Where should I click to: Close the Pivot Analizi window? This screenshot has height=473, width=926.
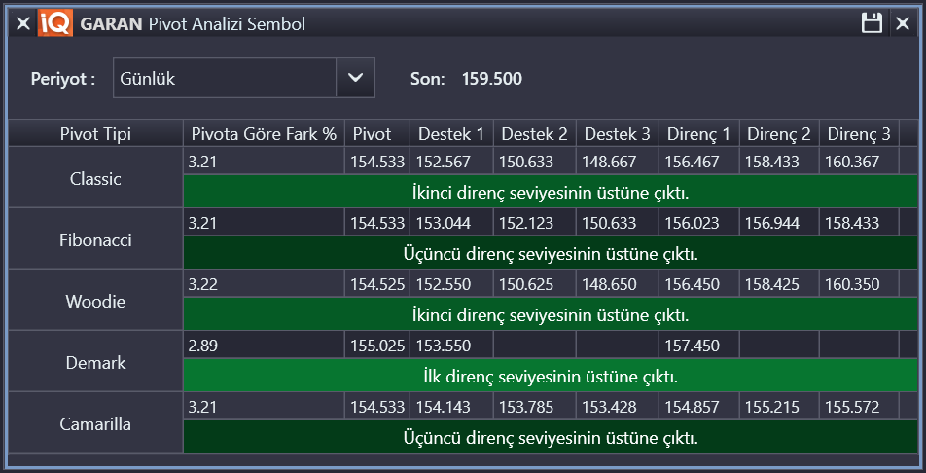coord(903,23)
